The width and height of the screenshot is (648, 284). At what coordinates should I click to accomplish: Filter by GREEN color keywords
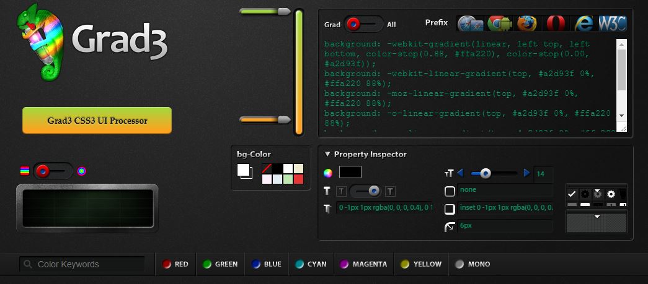point(220,264)
